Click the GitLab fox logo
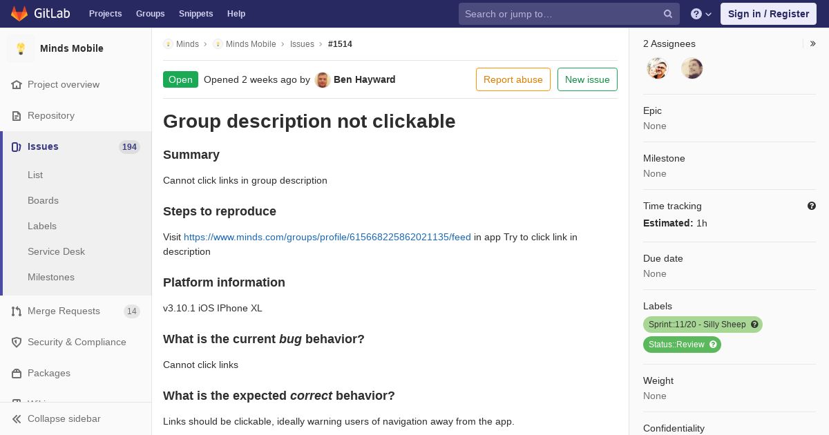The width and height of the screenshot is (829, 435). pyautogui.click(x=19, y=14)
